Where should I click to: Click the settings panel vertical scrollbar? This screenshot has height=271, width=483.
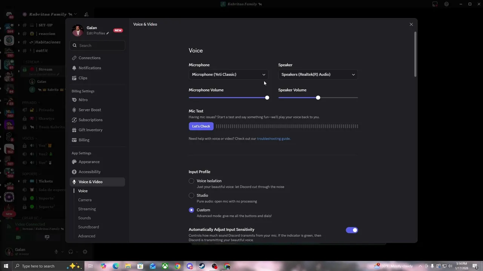click(415, 55)
